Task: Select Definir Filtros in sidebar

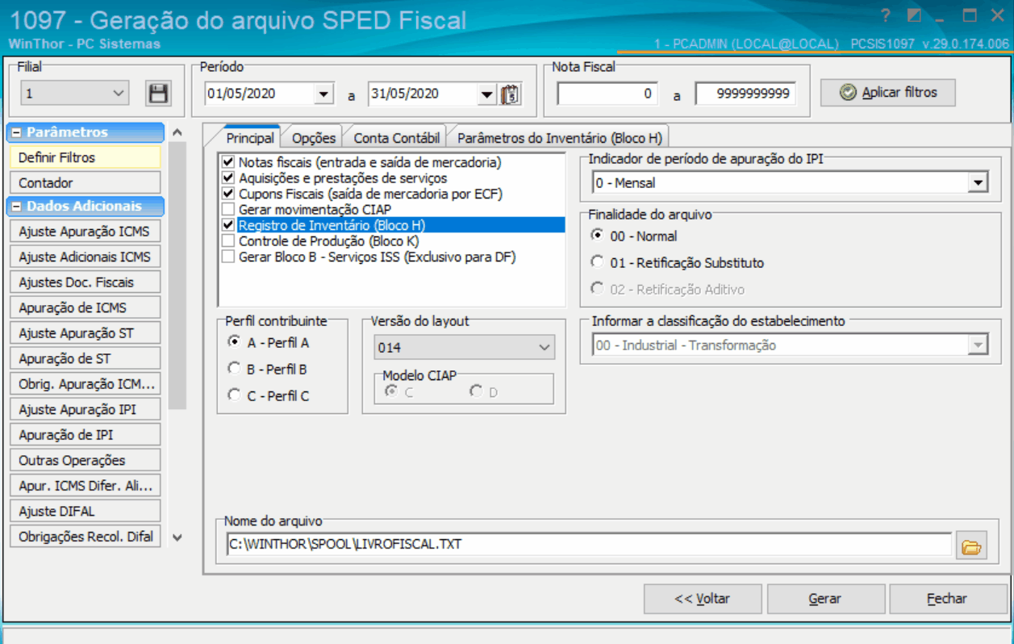Action: [x=86, y=157]
